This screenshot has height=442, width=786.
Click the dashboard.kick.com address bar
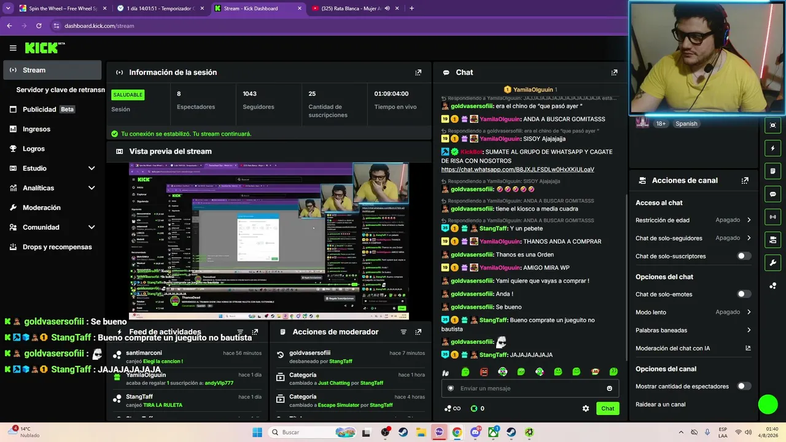99,26
